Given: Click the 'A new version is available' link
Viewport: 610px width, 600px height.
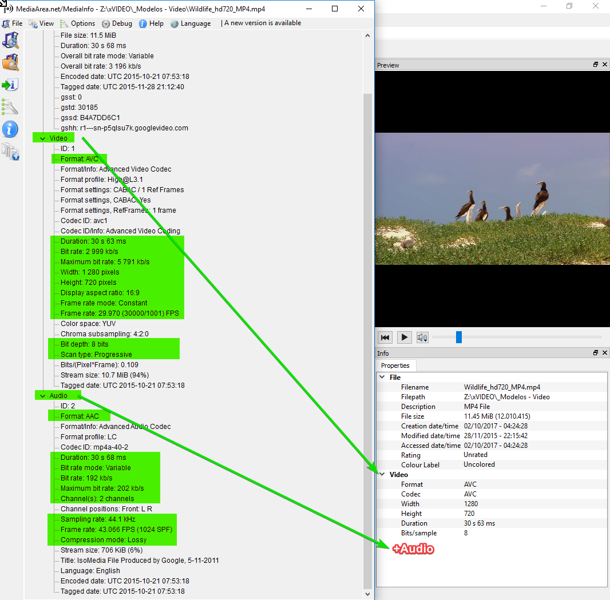Looking at the screenshot, I should pyautogui.click(x=263, y=23).
